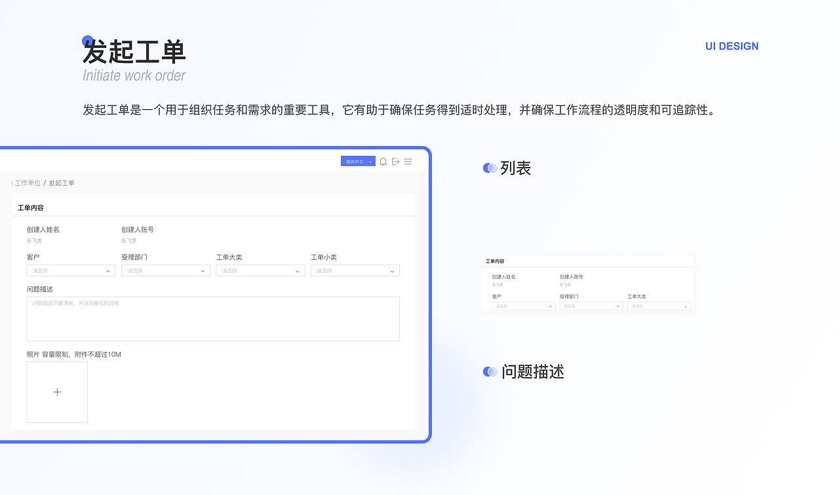Click the blue dot above the 发起工单 title

(87, 39)
